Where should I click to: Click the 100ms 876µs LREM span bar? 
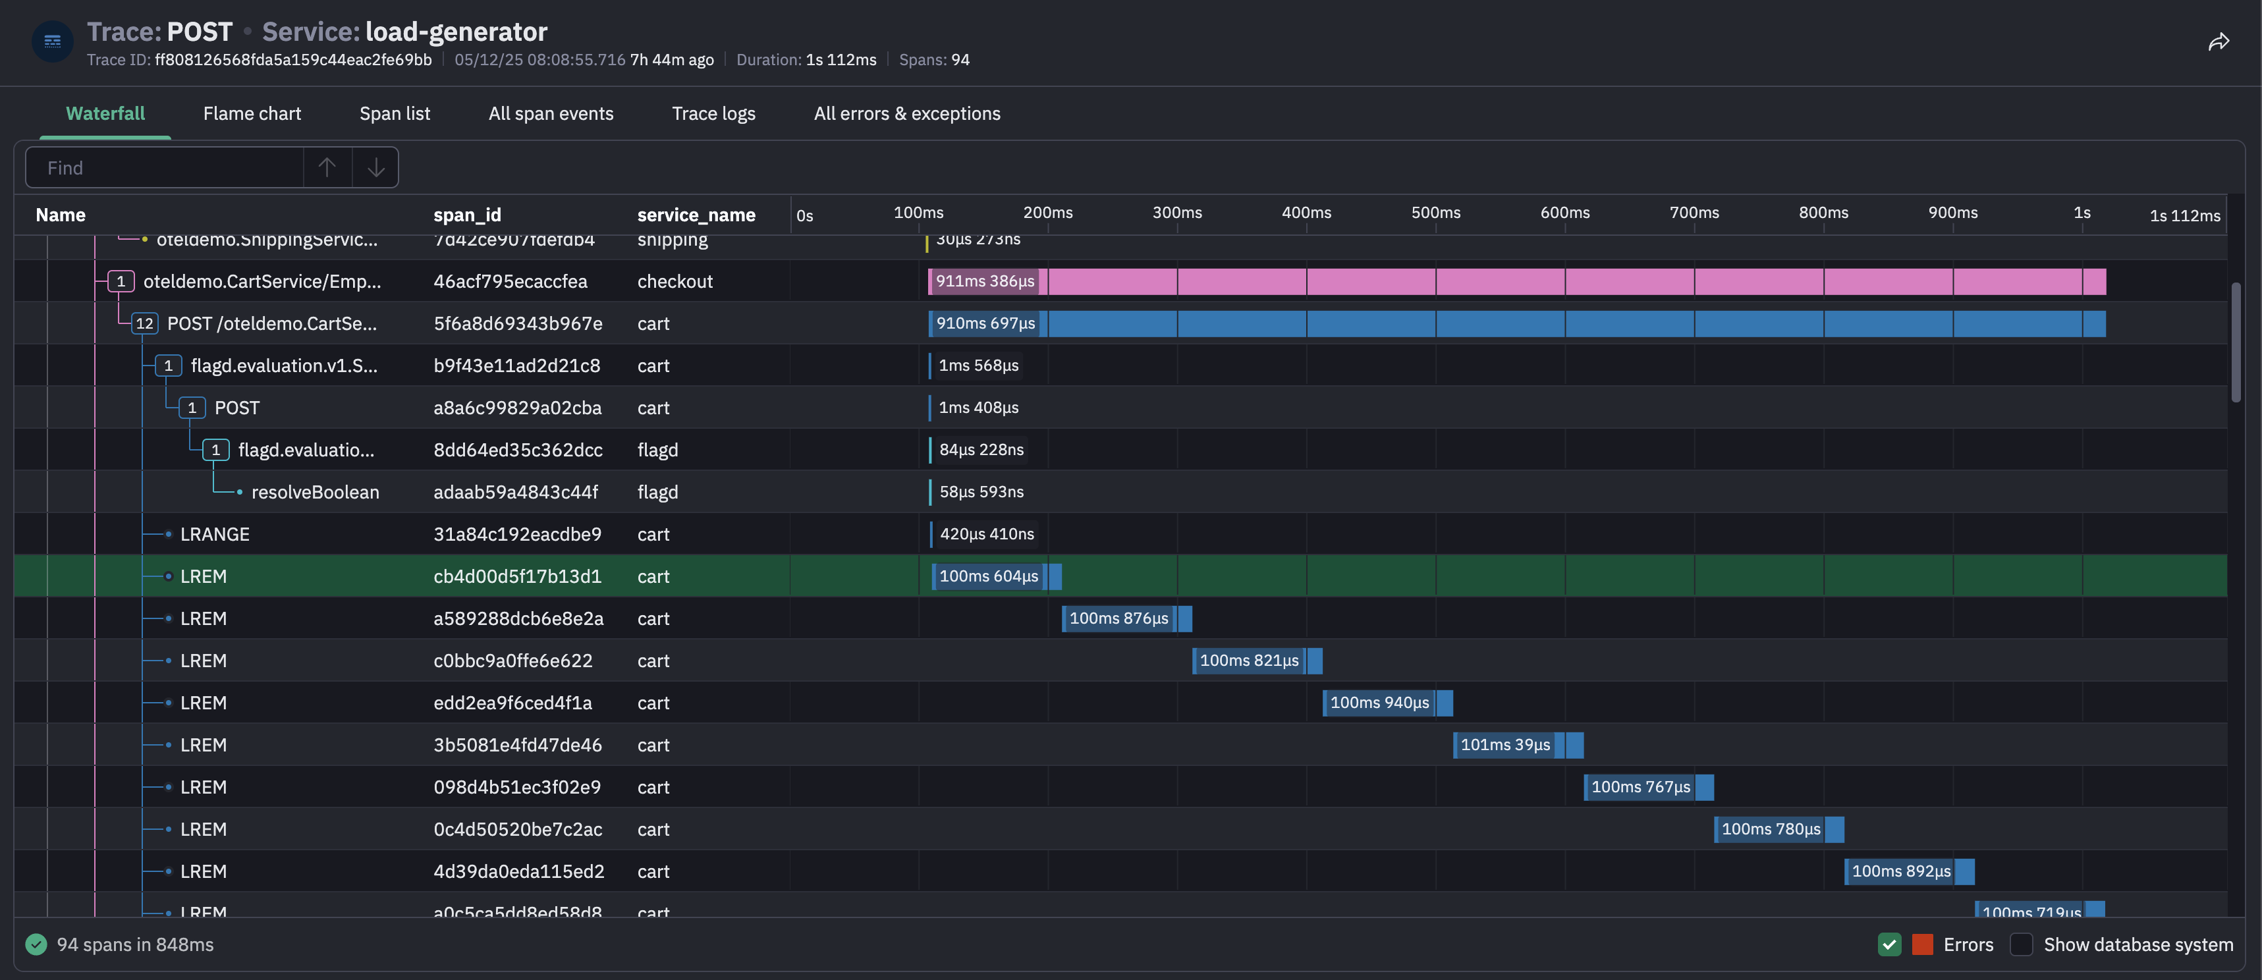point(1126,618)
